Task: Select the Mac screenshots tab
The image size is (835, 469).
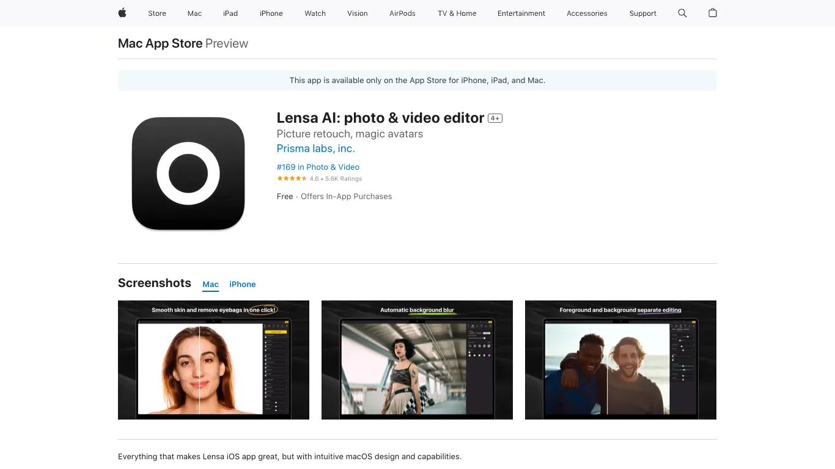Action: pyautogui.click(x=210, y=285)
